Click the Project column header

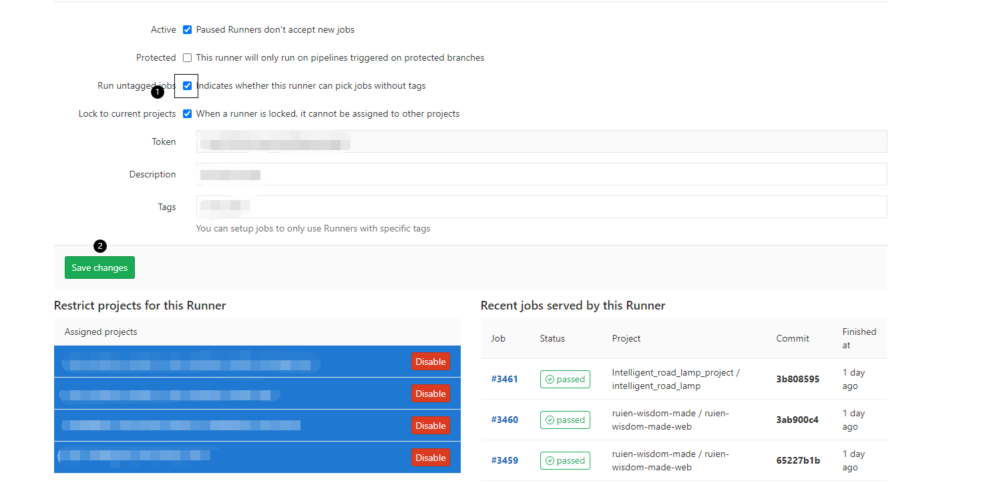[x=626, y=338]
